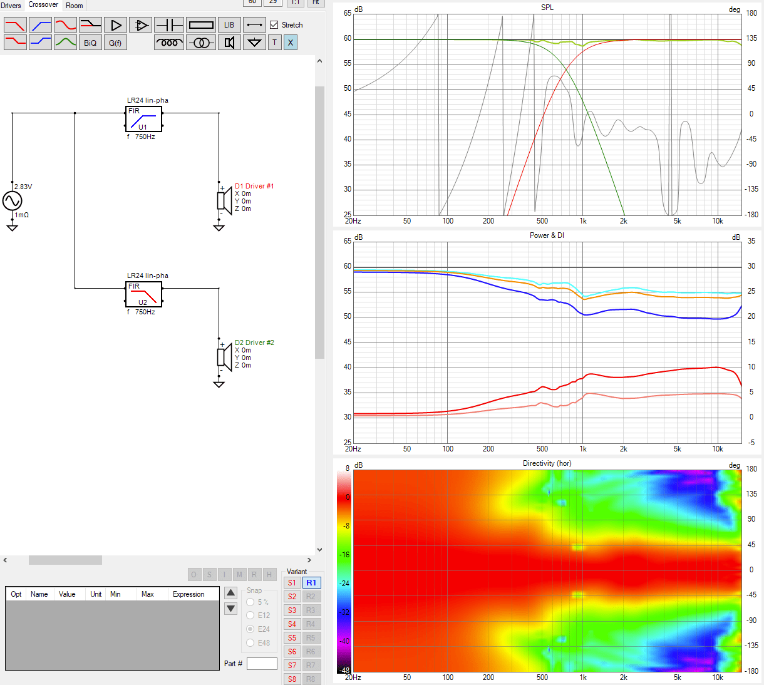Click schematic horizontal scrollbar right arrow
764x685 pixels.
[x=309, y=560]
